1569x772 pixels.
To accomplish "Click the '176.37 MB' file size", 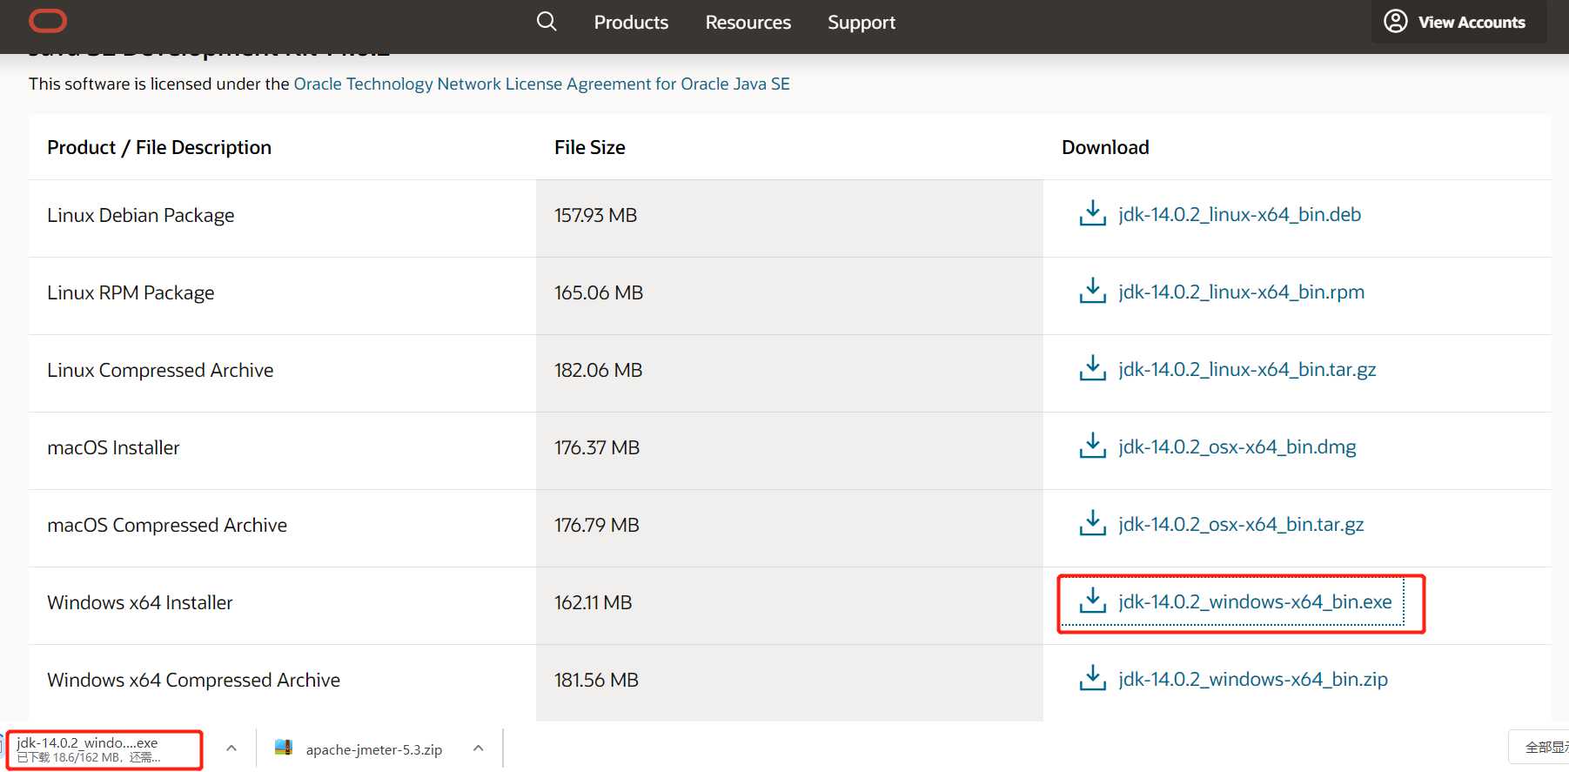I will [x=597, y=447].
